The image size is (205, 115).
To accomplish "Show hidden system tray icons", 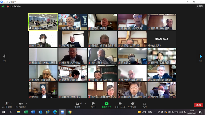I will (x=155, y=112).
